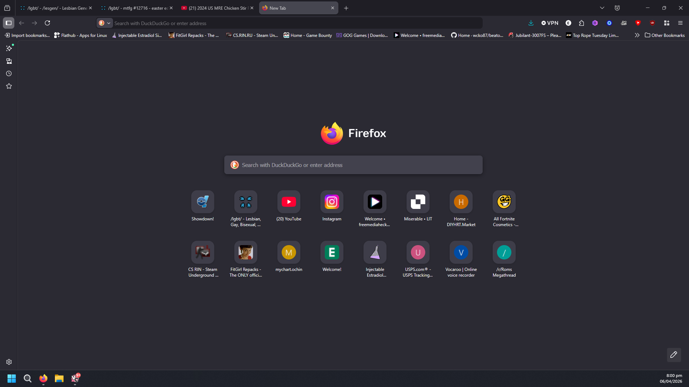Open bookmarks star in sidebar
This screenshot has height=387, width=689.
9,86
